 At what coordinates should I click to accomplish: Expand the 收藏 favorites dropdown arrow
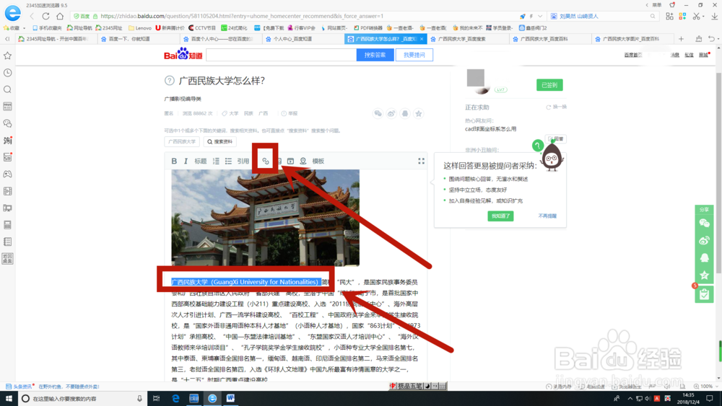coord(24,28)
